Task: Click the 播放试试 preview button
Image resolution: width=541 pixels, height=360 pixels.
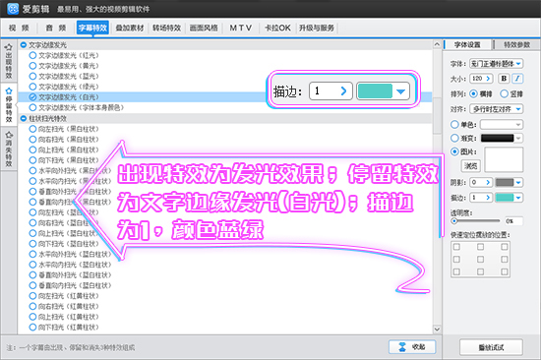Action: pos(491,347)
